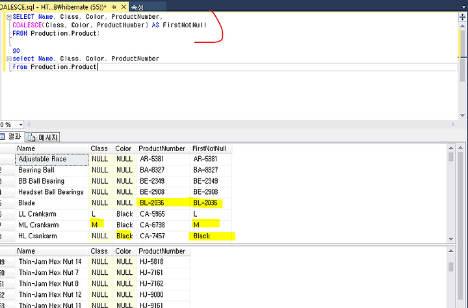Switch to the 결과 results tab

click(12, 137)
